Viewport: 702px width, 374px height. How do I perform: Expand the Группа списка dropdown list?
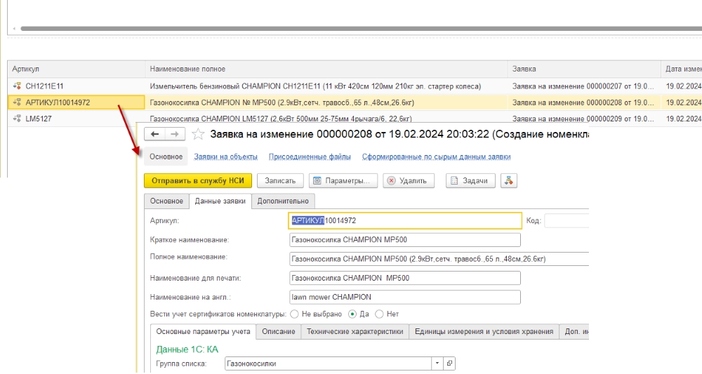pos(437,363)
